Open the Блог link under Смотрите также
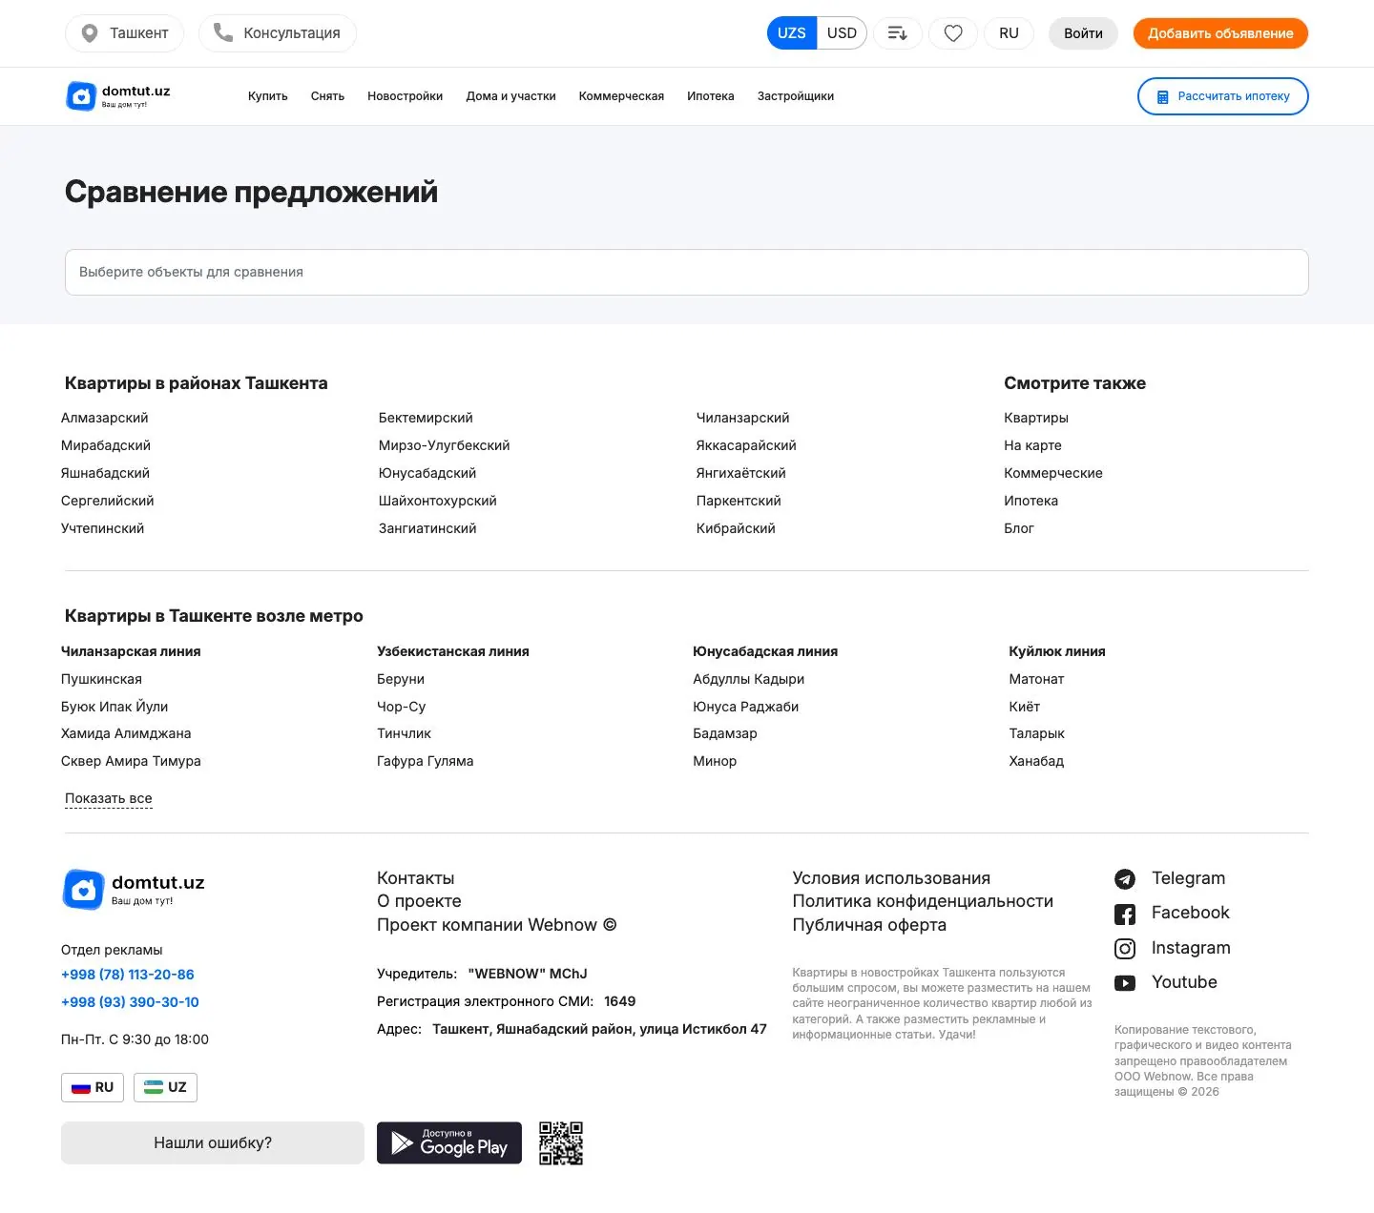The image size is (1374, 1213). pos(1019,529)
